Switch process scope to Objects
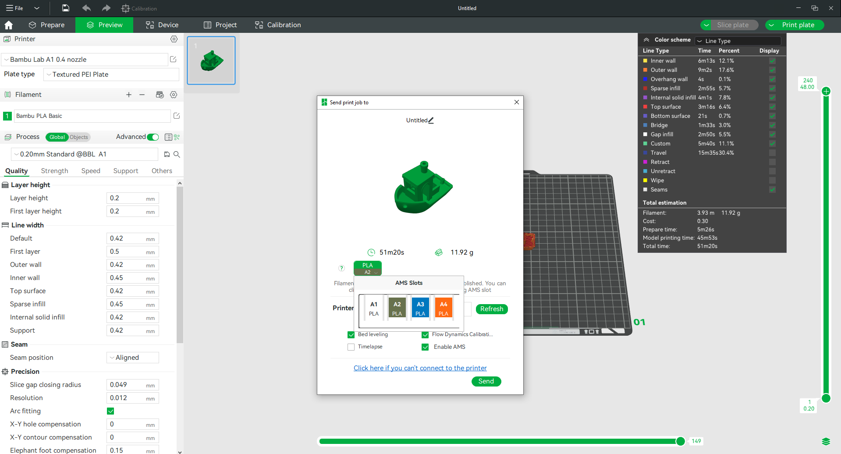The image size is (841, 454). [x=79, y=137]
